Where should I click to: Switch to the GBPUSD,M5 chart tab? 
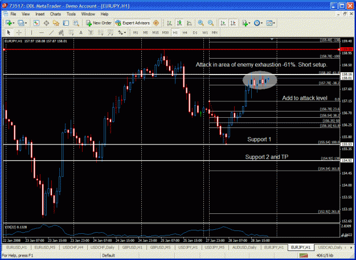point(160,247)
